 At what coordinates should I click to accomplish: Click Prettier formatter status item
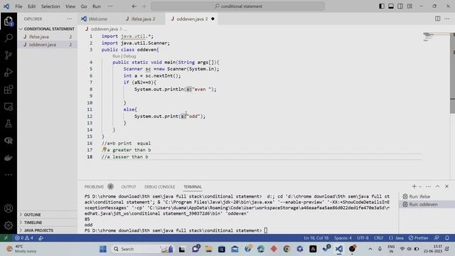pos(419,238)
